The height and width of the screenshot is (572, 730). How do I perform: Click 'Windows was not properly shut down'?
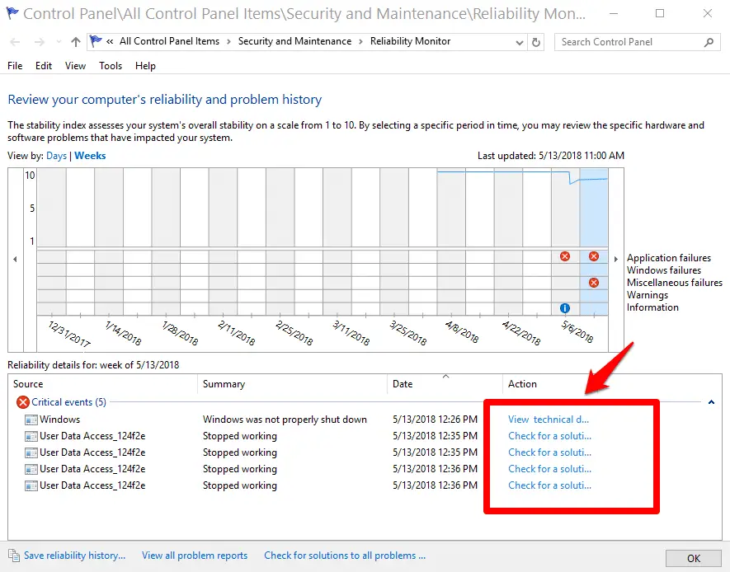[285, 420]
